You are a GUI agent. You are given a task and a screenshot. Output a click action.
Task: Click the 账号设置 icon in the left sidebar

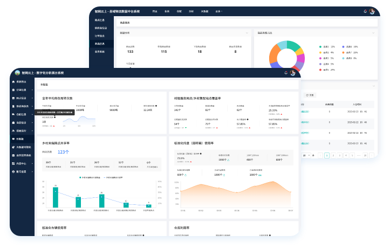point(12,171)
